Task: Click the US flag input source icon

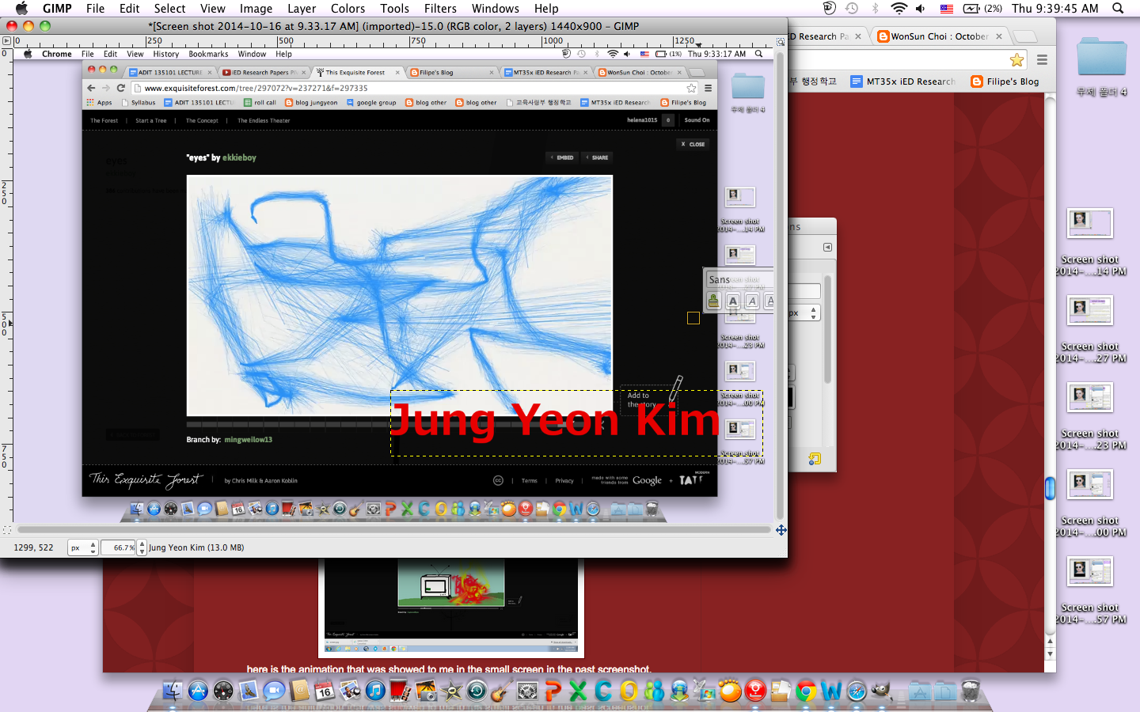Action: point(947,9)
